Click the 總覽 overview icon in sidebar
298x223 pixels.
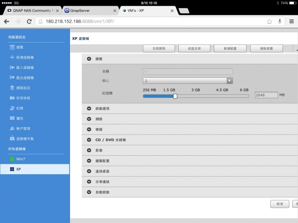[12, 47]
